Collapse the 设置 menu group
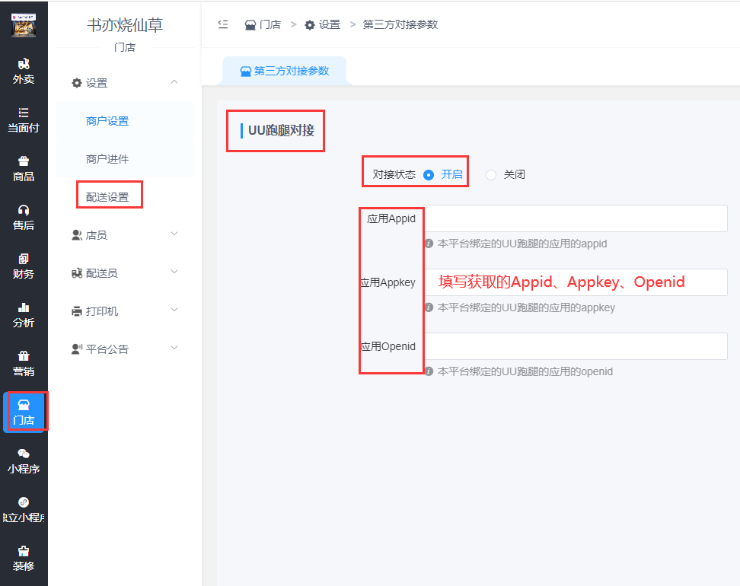The height and width of the screenshot is (586, 740). tap(125, 82)
